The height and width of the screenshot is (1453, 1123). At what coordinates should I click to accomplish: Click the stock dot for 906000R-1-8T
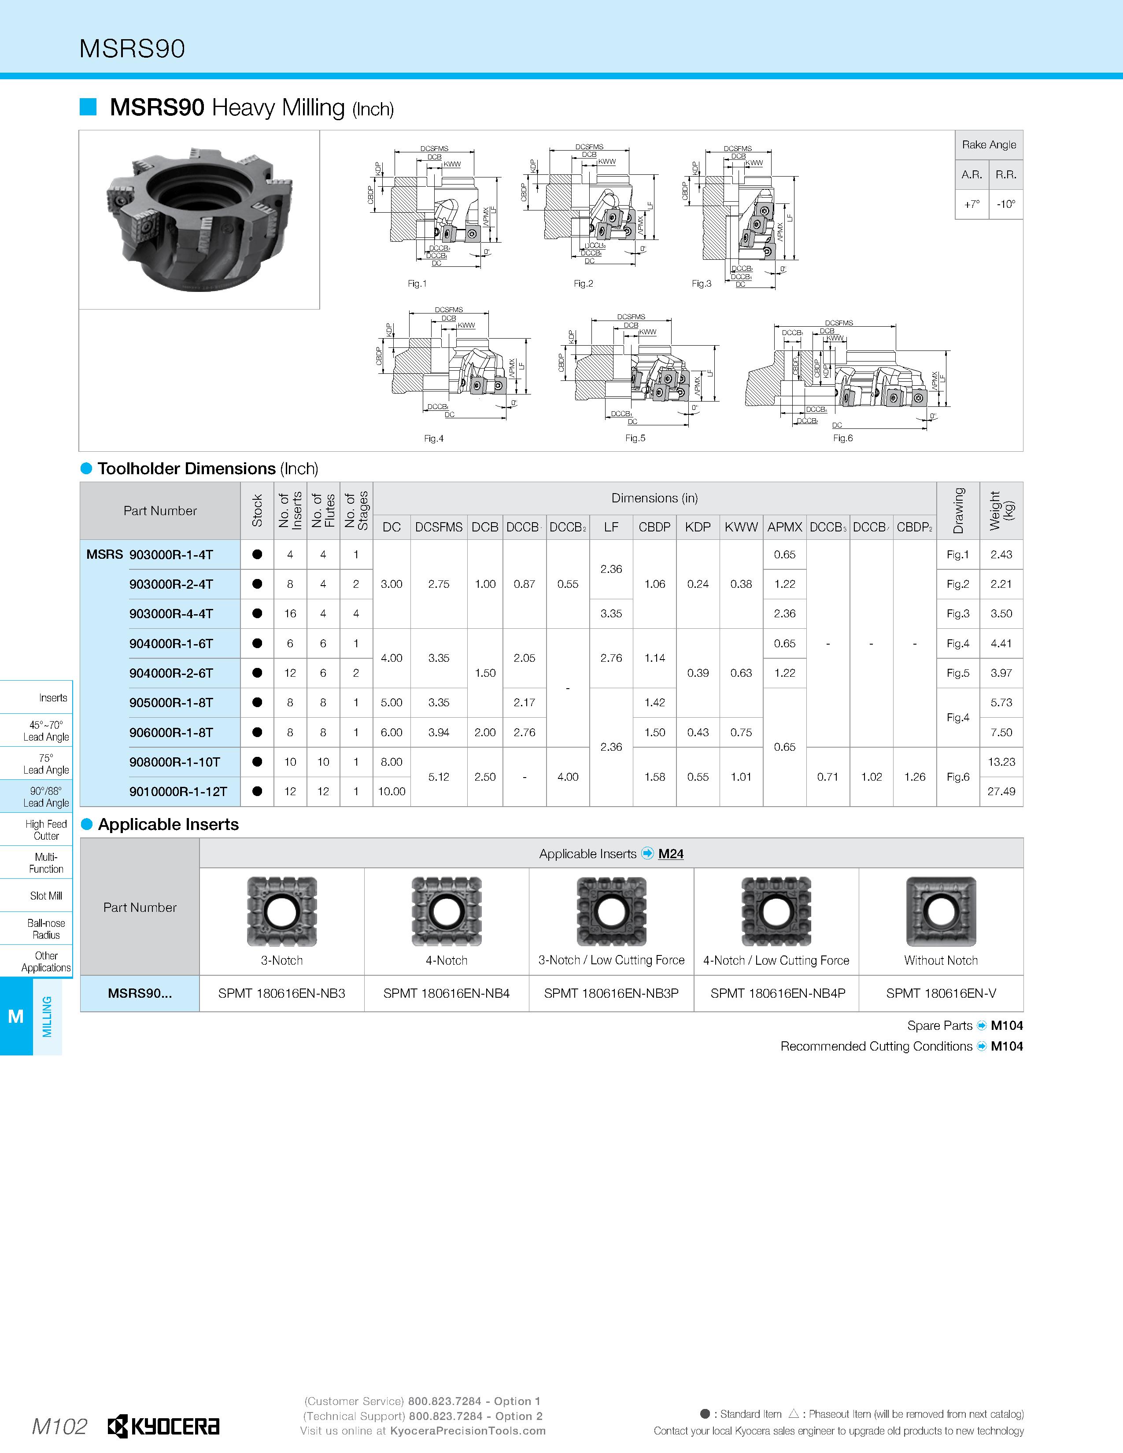click(258, 732)
